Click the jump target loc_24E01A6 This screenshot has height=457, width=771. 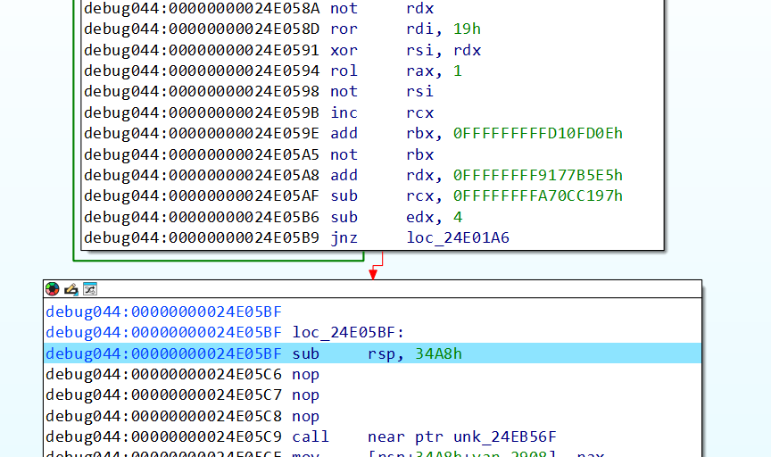[457, 237]
